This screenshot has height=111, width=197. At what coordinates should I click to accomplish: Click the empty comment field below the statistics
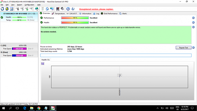click(x=116, y=55)
